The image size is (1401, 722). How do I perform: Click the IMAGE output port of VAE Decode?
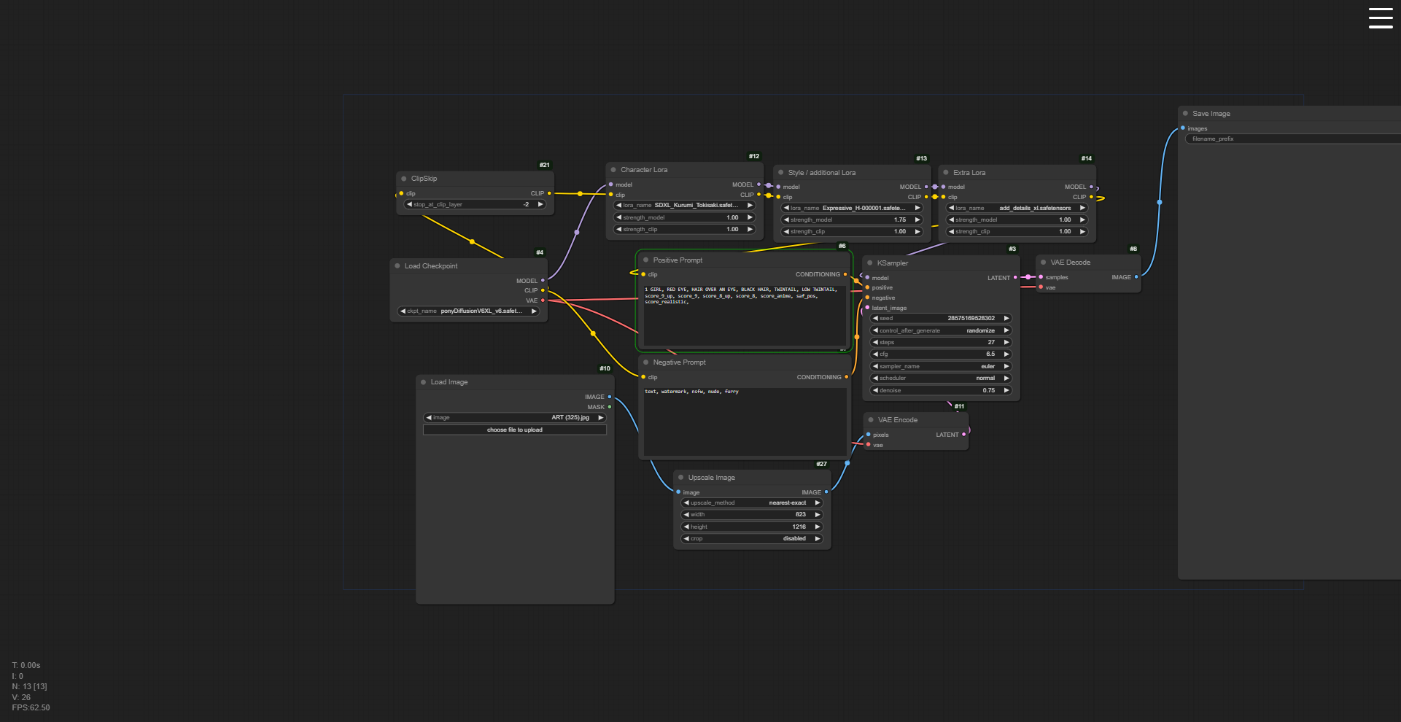point(1136,277)
